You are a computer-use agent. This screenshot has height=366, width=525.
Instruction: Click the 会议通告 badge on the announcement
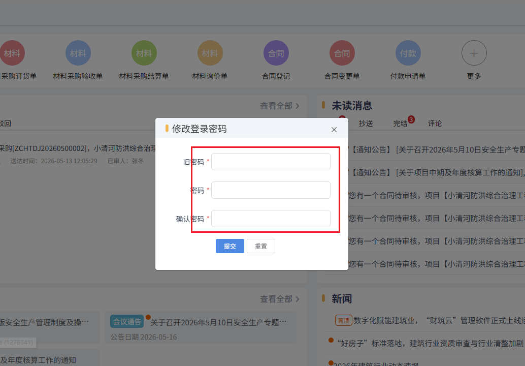[x=127, y=321]
